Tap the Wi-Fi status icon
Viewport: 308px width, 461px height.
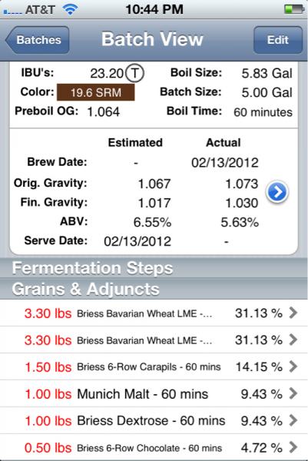[x=70, y=10]
